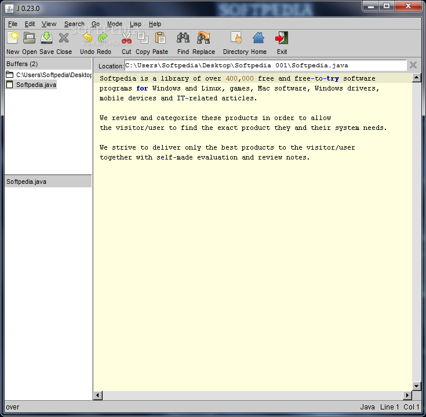Click the Open folder toolbar icon

pos(29,38)
